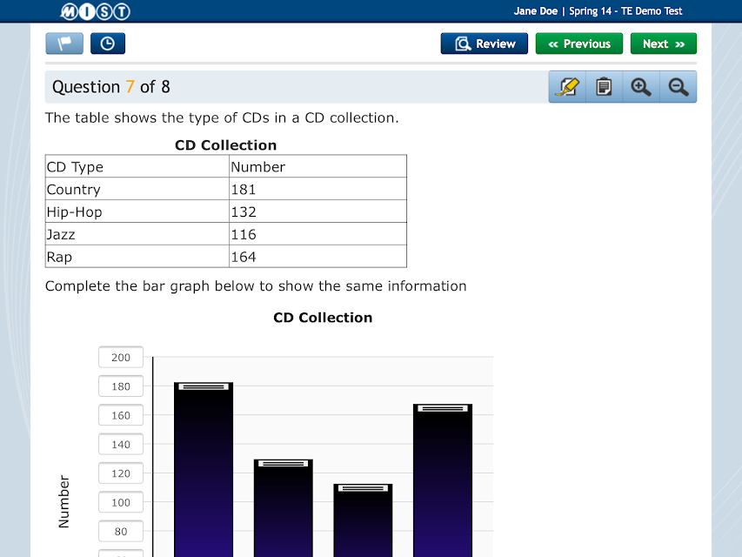Go to the Next question
Image resolution: width=742 pixels, height=557 pixels.
(664, 44)
